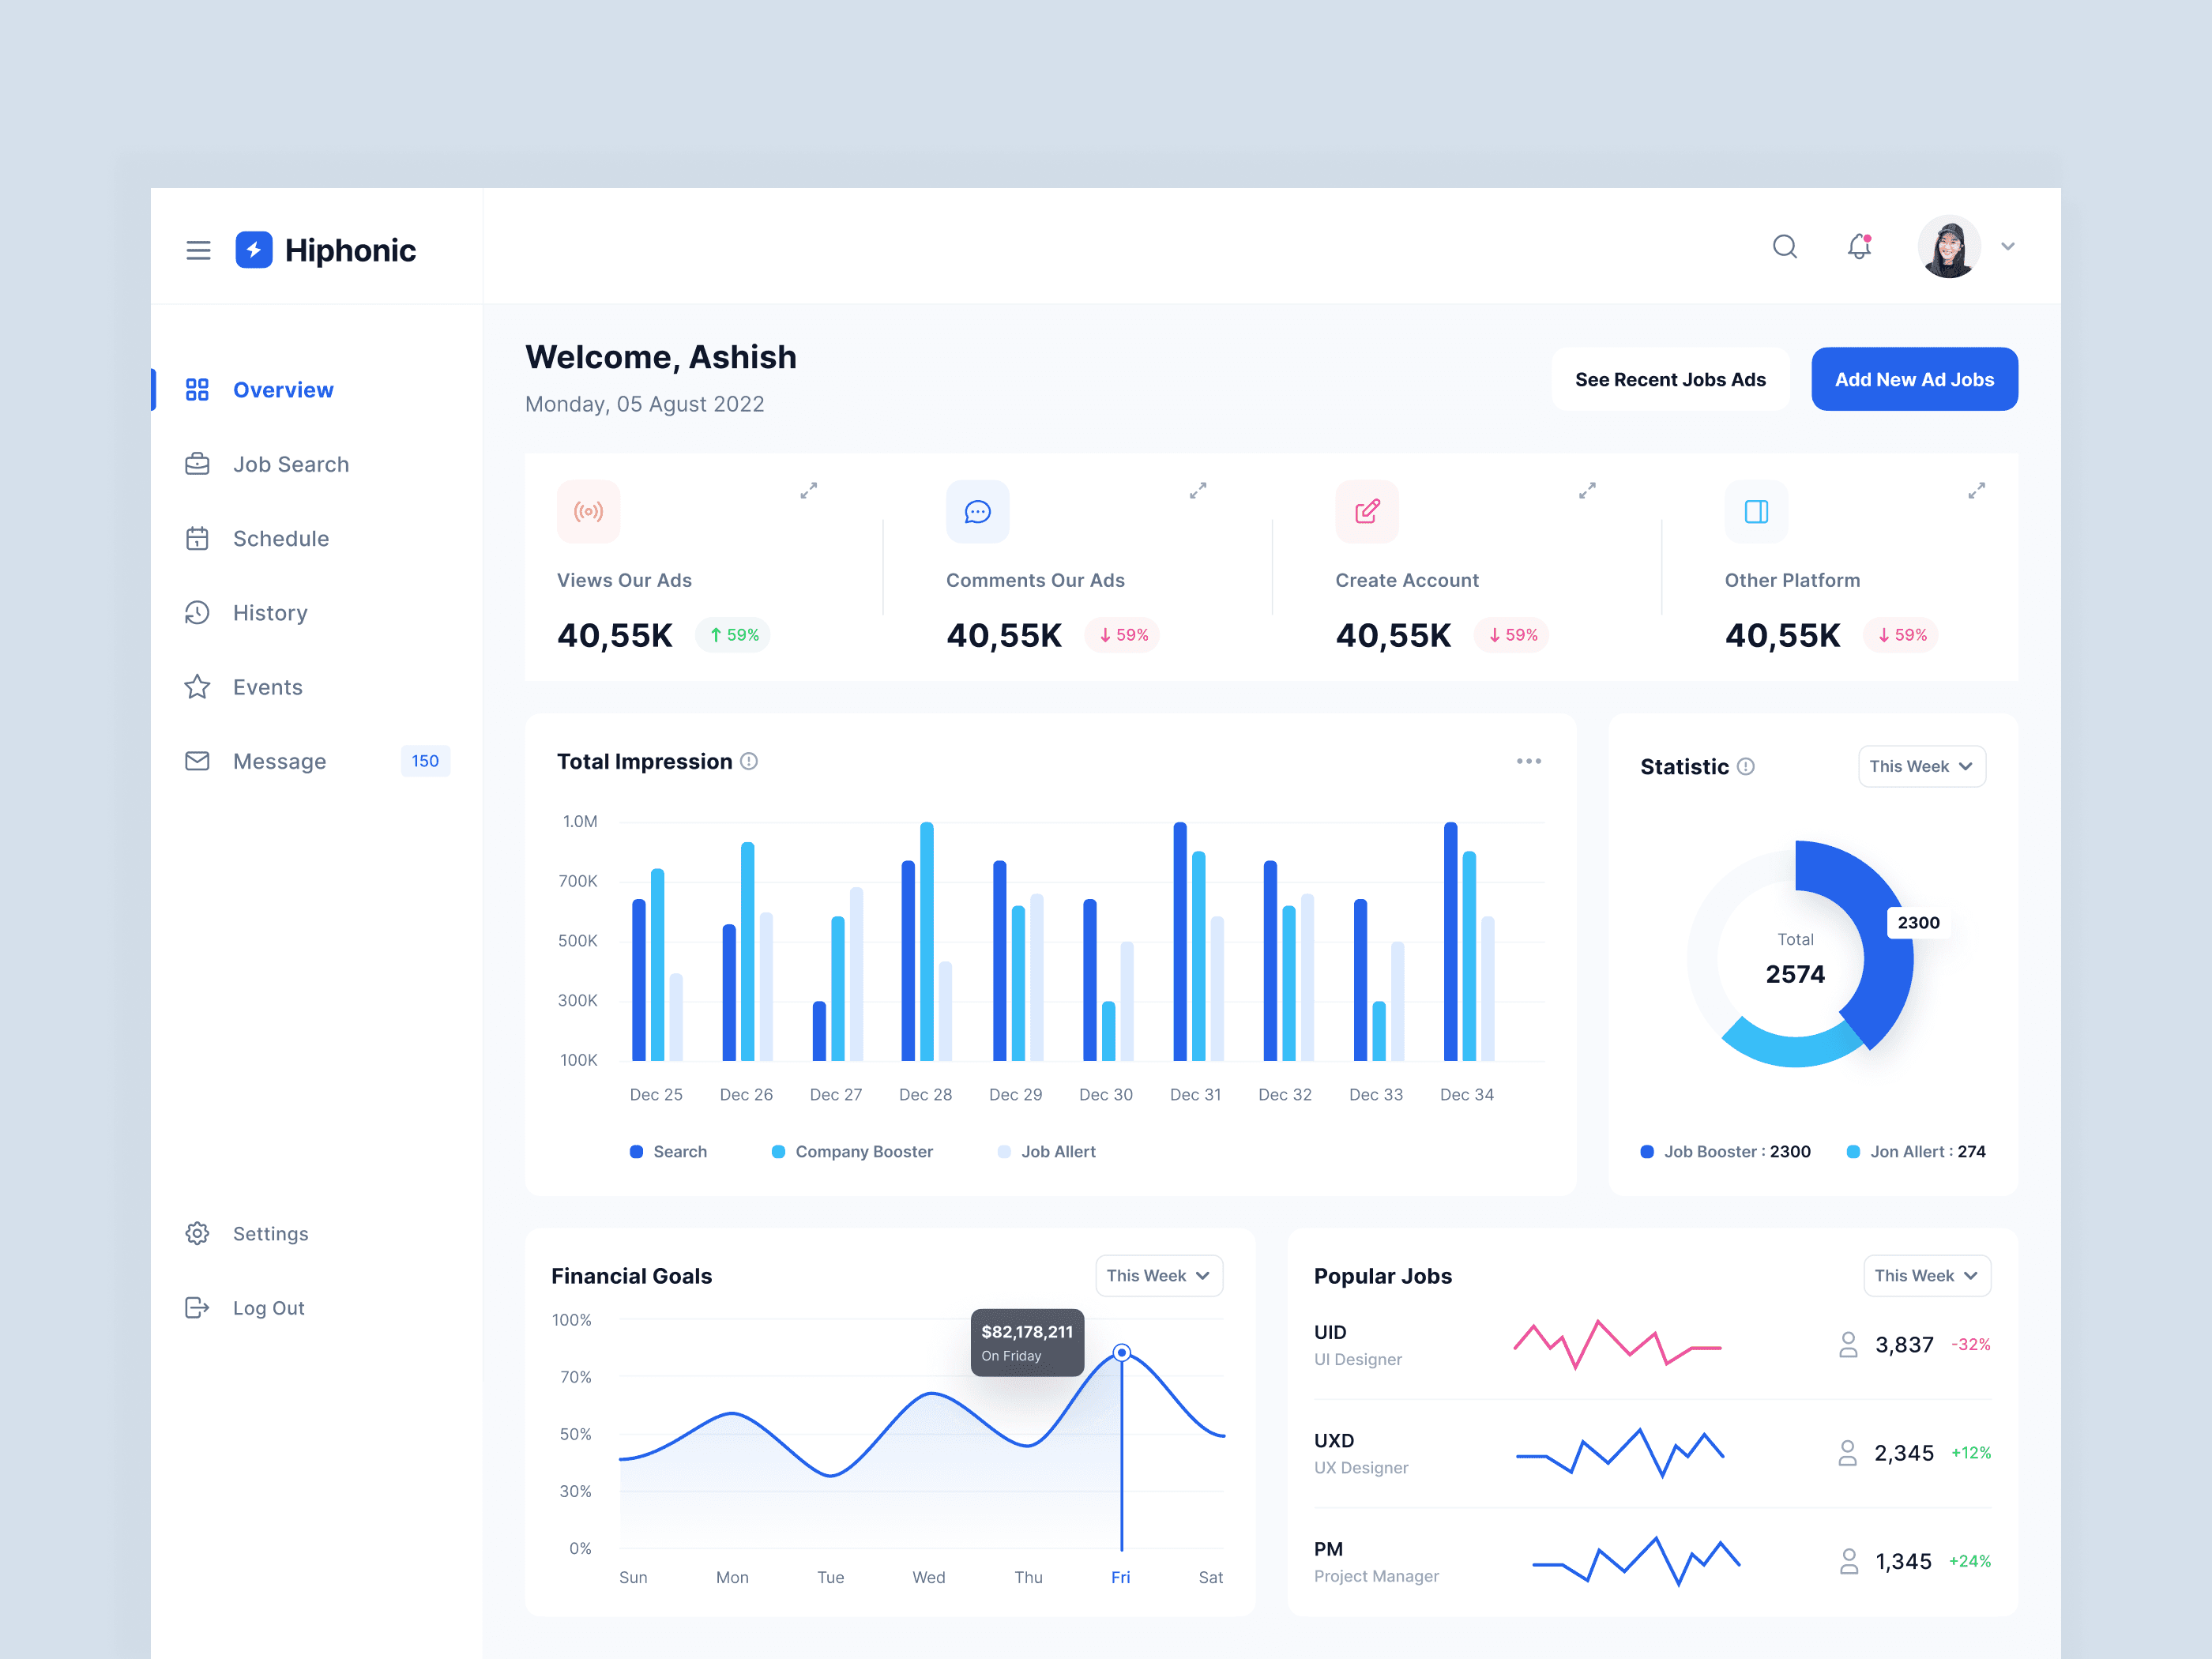Click the hamburger menu icon
2212x1659 pixels.
[x=198, y=250]
